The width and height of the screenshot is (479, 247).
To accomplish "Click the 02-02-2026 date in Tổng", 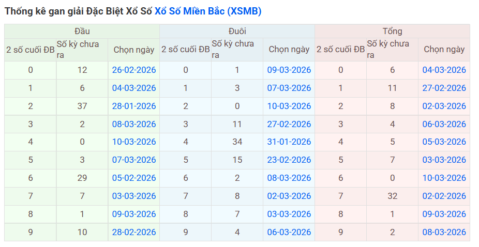I will pyautogui.click(x=444, y=196).
